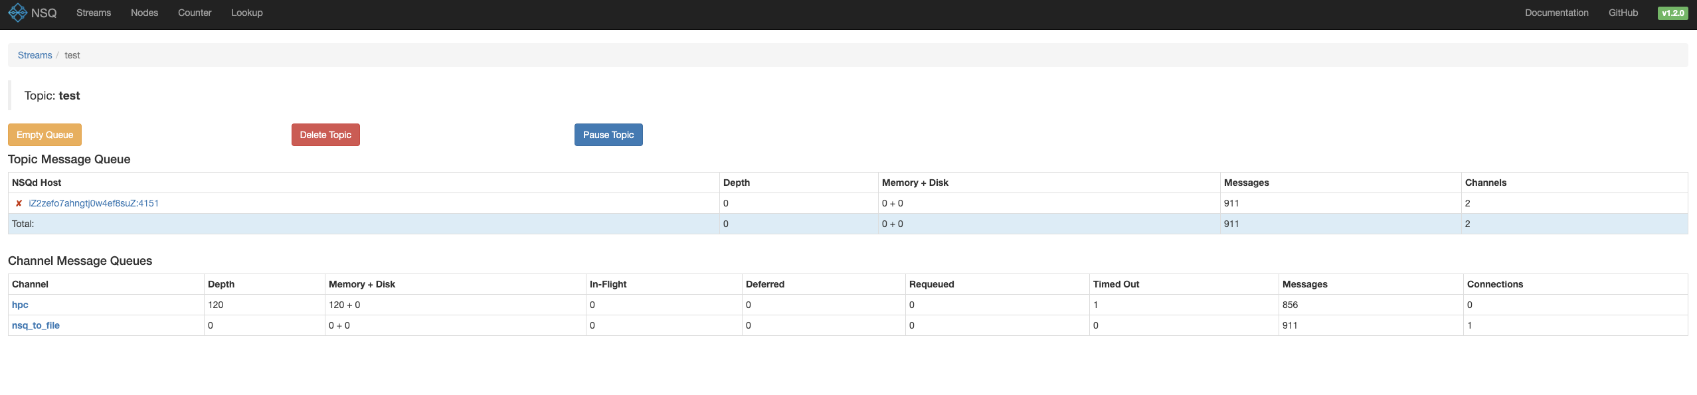Click the Messages header in topic table
Image resolution: width=1697 pixels, height=395 pixels.
pyautogui.click(x=1247, y=183)
